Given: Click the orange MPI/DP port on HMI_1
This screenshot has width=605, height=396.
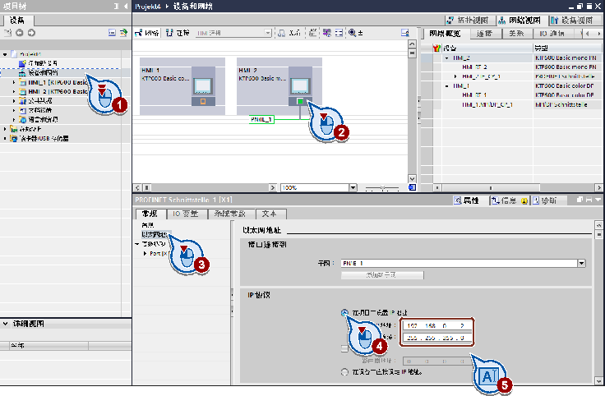Looking at the screenshot, I should [203, 101].
